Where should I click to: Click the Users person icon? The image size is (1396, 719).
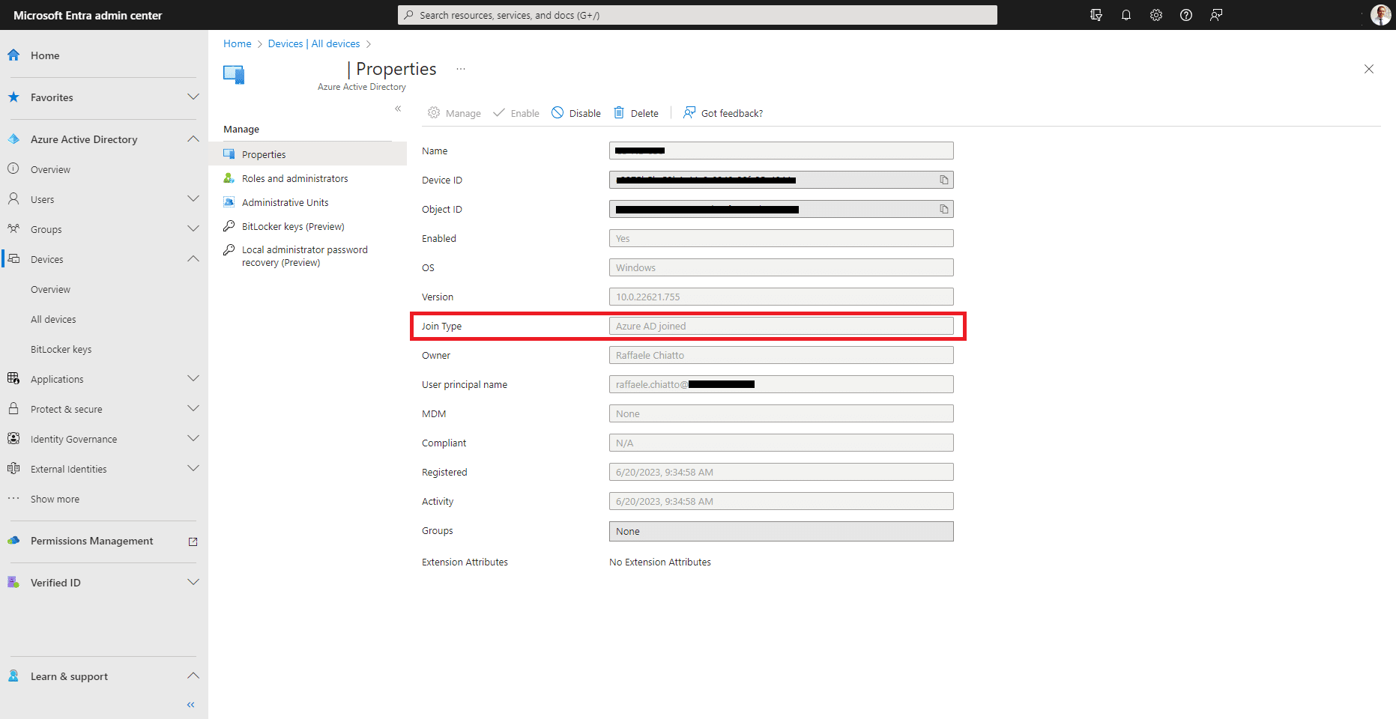click(x=13, y=198)
